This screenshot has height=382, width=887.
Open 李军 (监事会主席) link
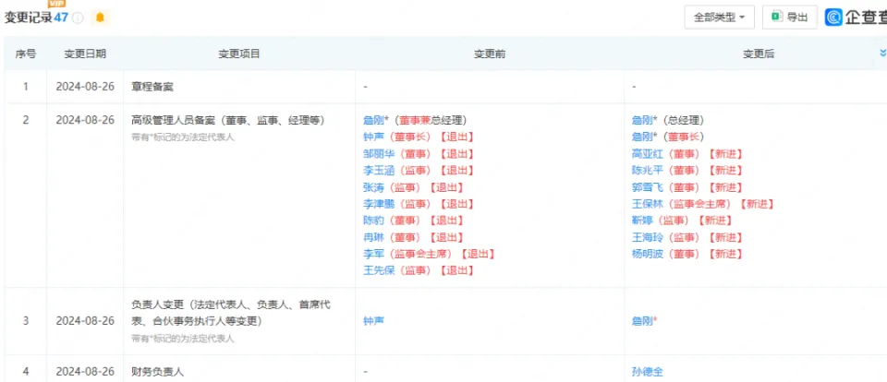(375, 254)
